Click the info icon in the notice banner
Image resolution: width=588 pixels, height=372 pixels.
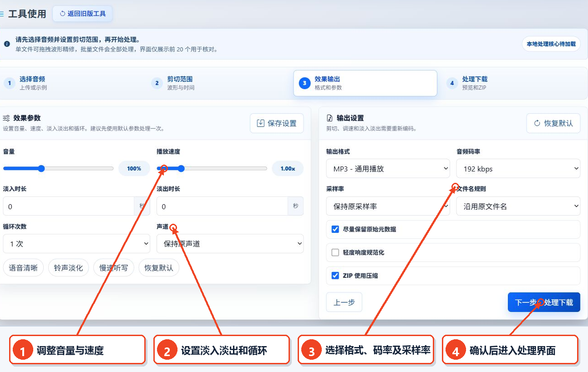[7, 44]
